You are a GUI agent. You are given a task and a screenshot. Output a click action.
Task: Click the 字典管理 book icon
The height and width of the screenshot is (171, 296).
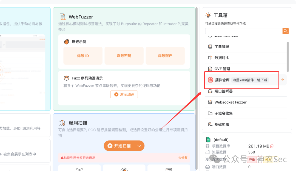tap(210, 47)
